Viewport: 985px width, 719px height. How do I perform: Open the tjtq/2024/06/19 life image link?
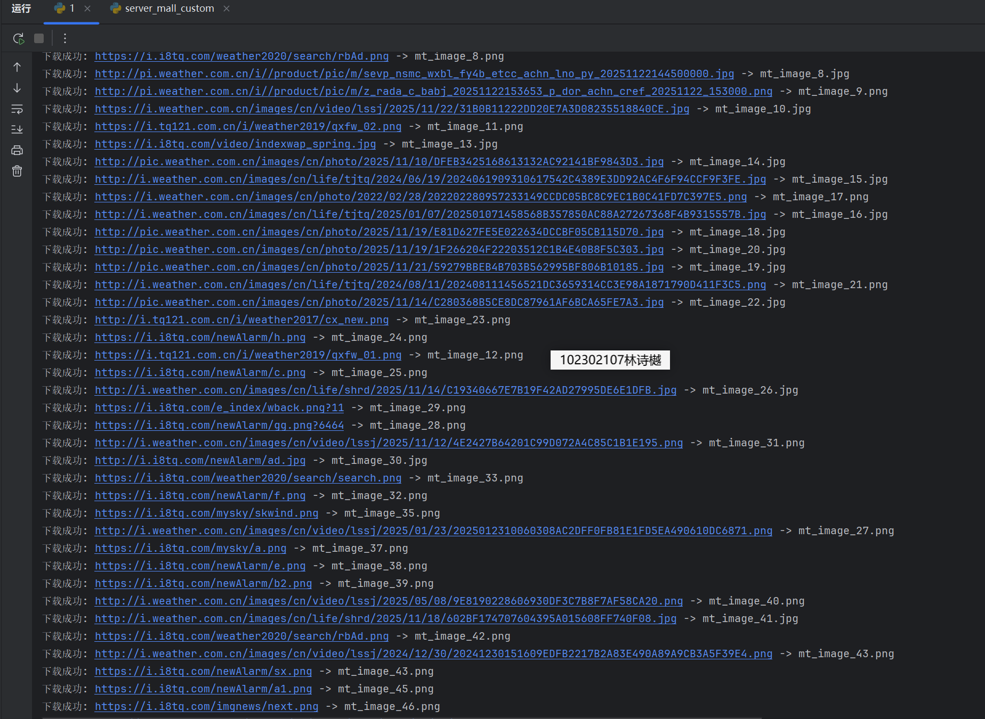[430, 179]
